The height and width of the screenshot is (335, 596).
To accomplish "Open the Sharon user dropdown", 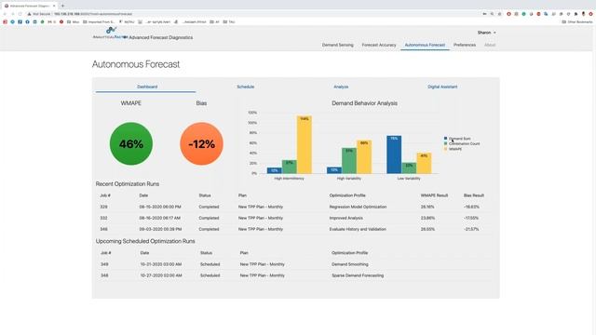I will tap(486, 33).
